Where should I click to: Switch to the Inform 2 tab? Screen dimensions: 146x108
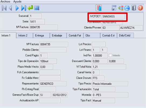[25, 35]
